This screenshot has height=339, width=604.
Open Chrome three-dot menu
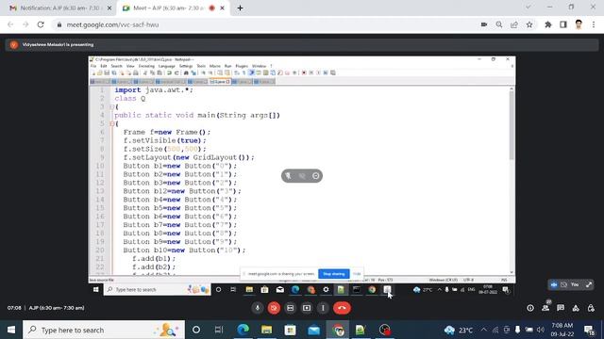[x=594, y=24]
